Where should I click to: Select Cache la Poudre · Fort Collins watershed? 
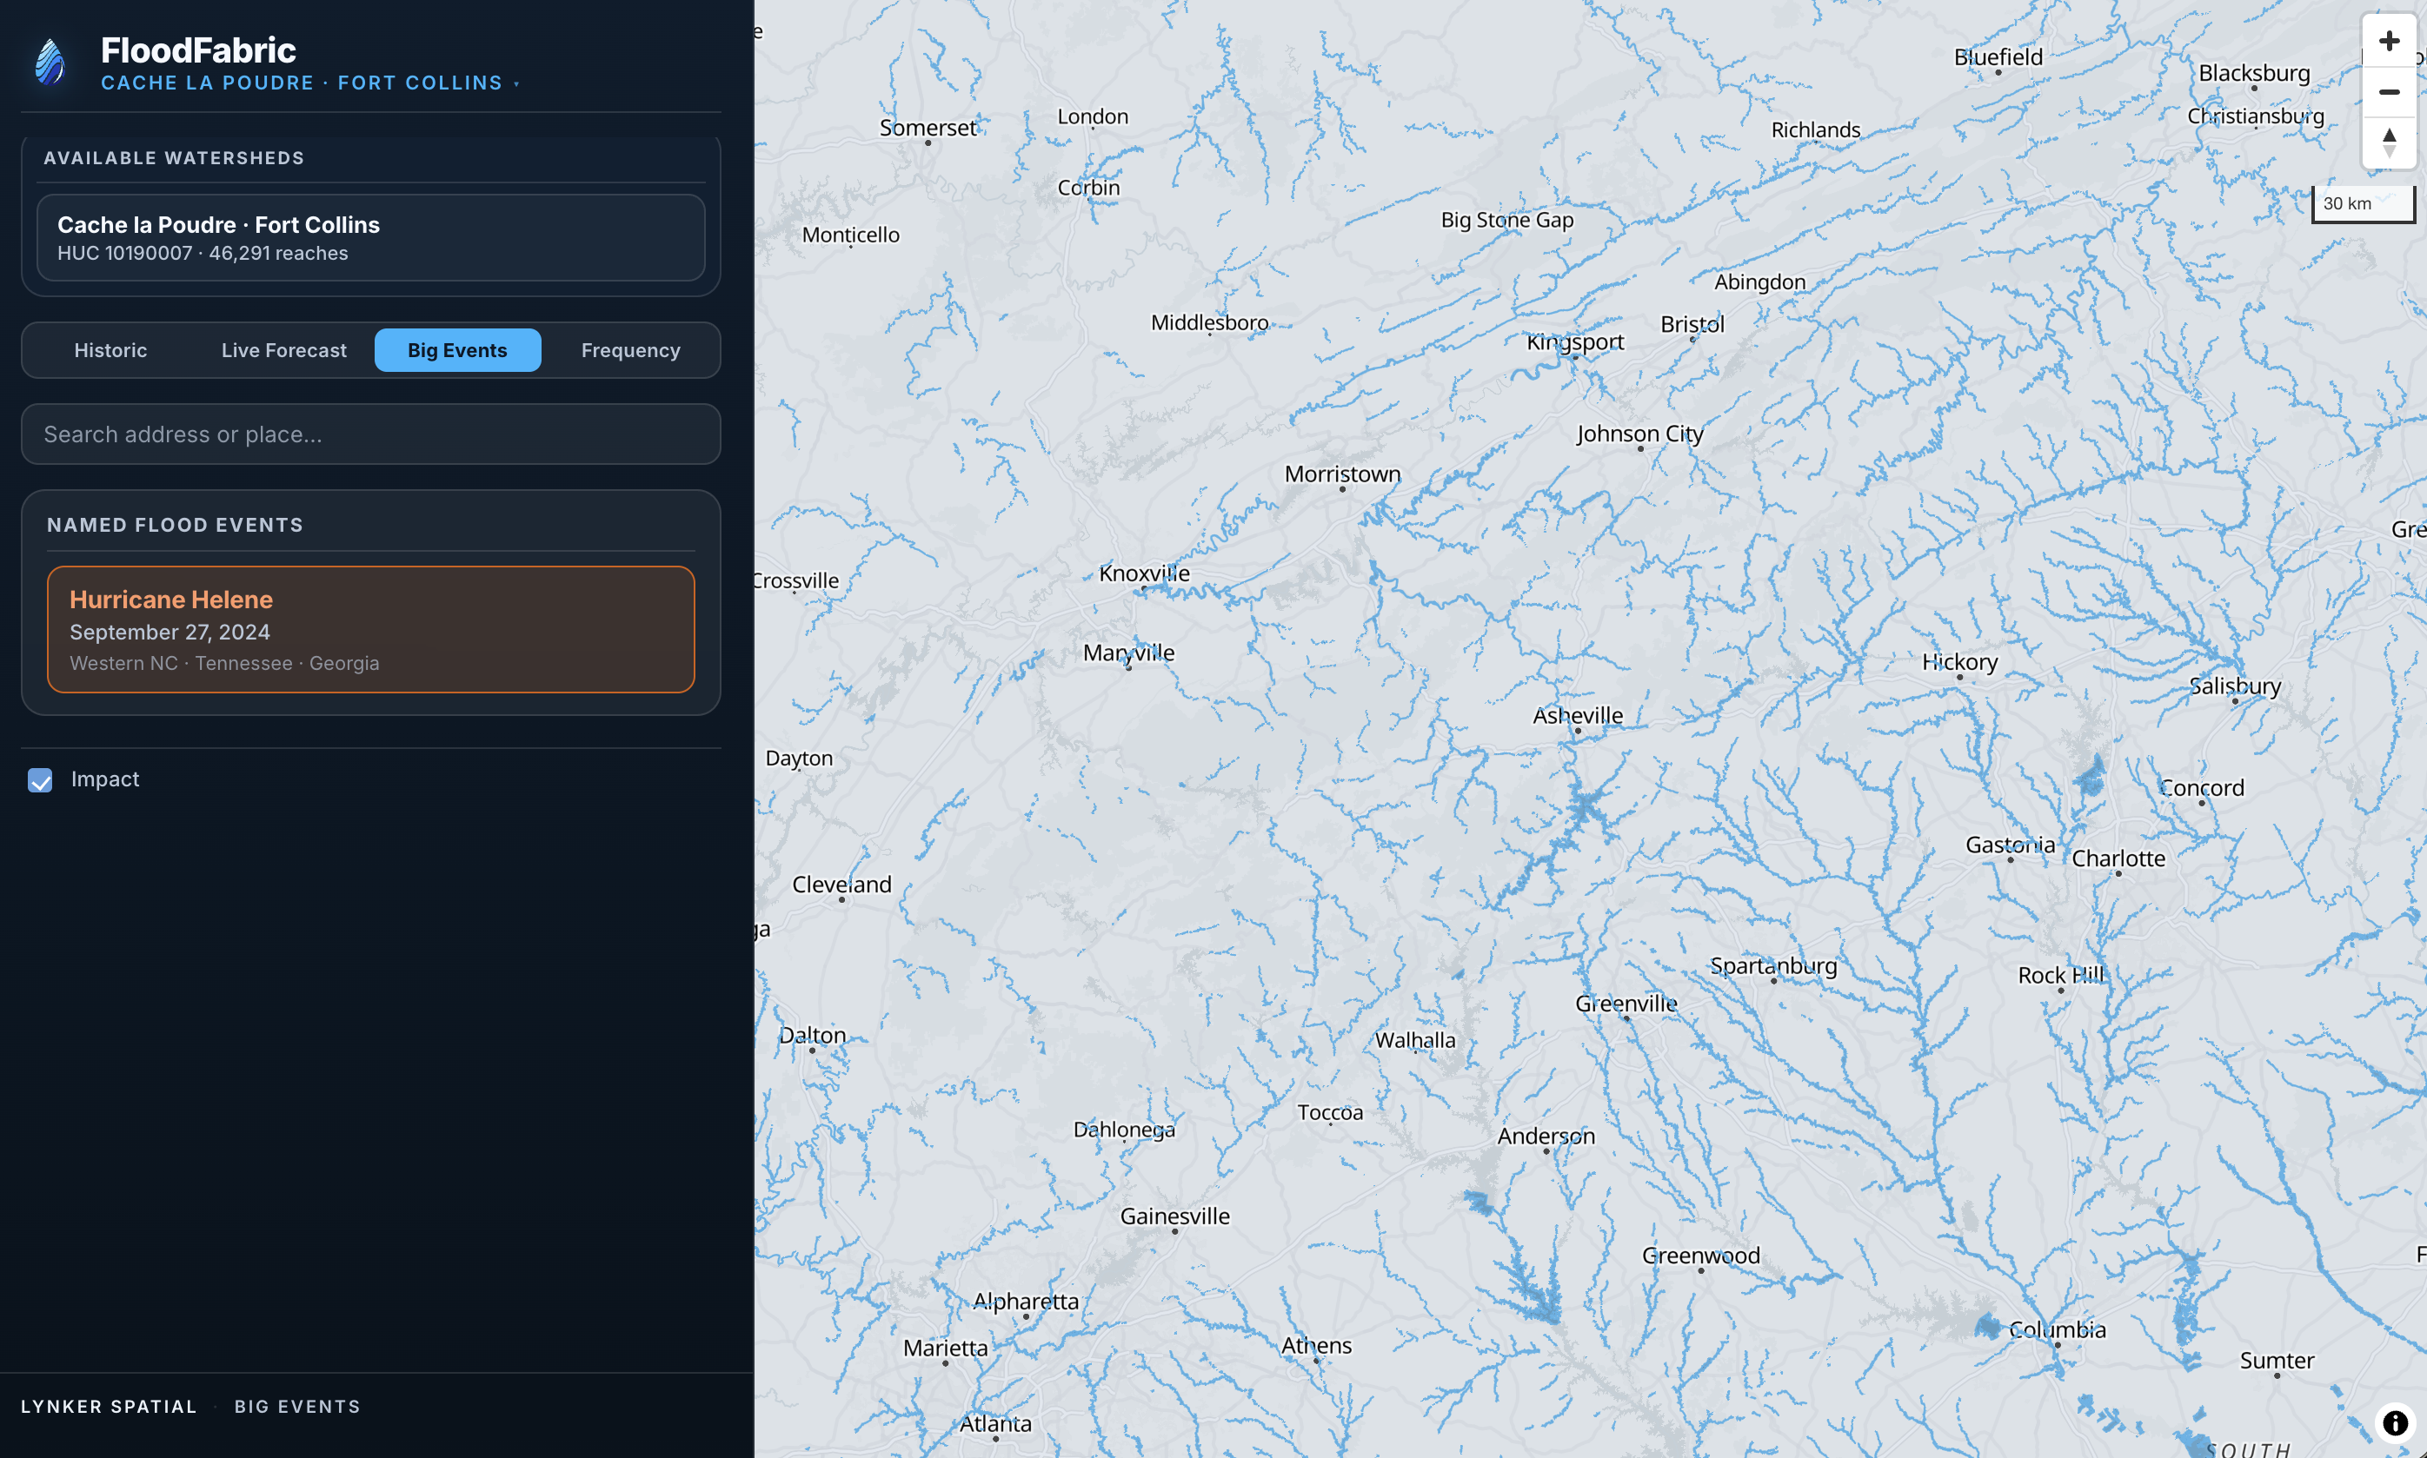pyautogui.click(x=370, y=238)
